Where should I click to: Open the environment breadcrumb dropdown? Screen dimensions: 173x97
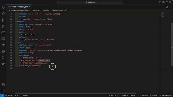pyautogui.click(x=57, y=11)
